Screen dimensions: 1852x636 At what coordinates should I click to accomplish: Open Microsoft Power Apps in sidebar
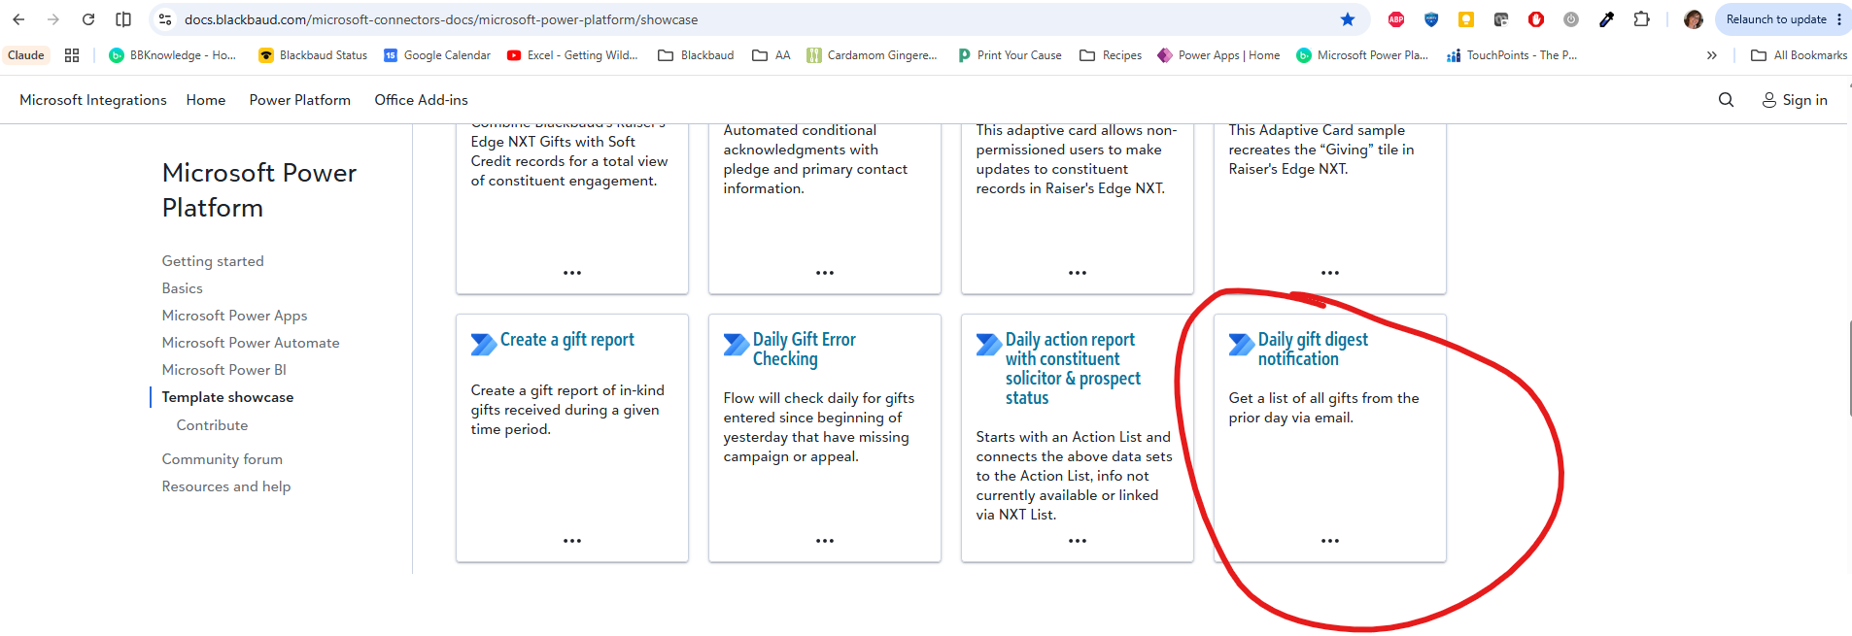(234, 316)
